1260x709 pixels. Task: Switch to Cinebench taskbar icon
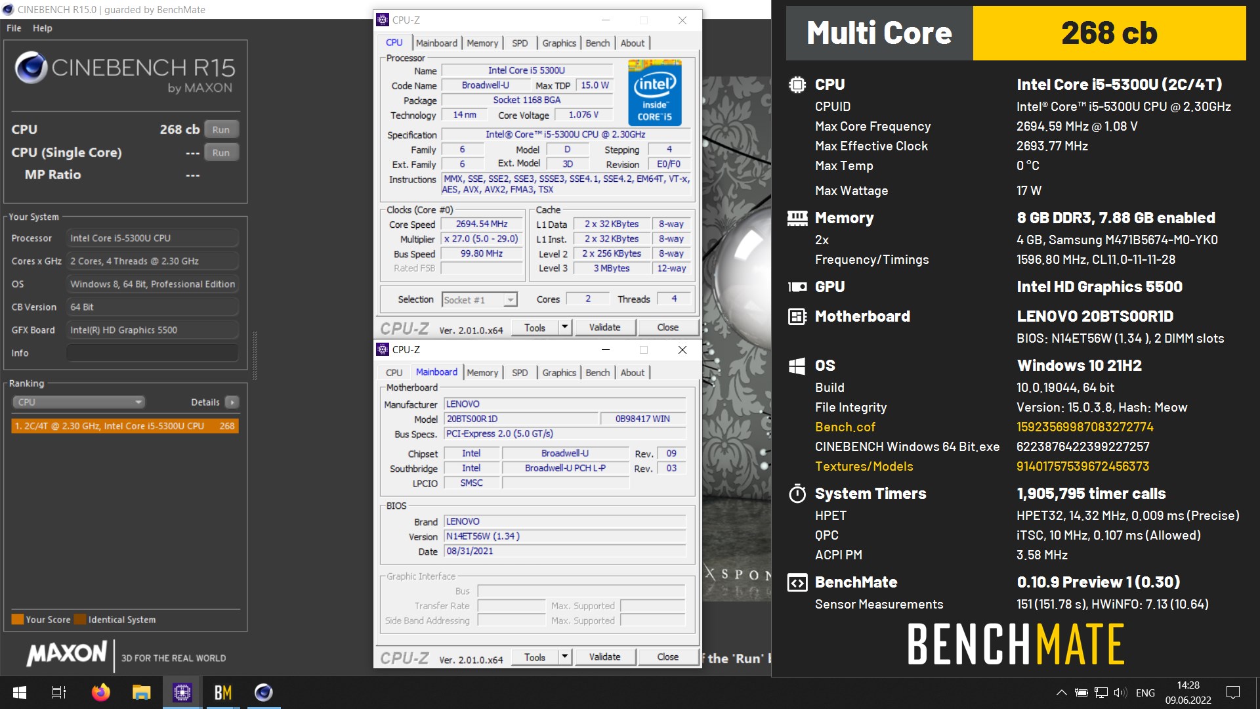(264, 693)
